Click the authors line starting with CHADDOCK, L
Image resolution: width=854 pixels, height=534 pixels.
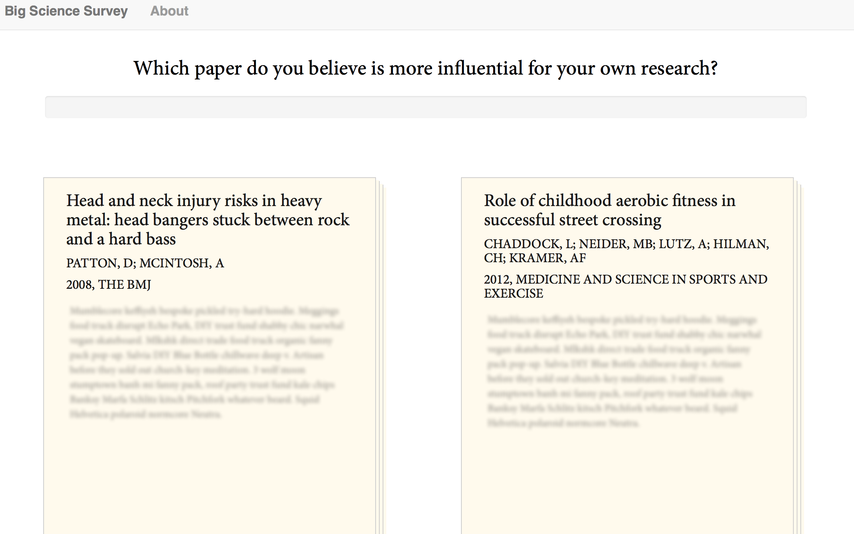coord(626,244)
